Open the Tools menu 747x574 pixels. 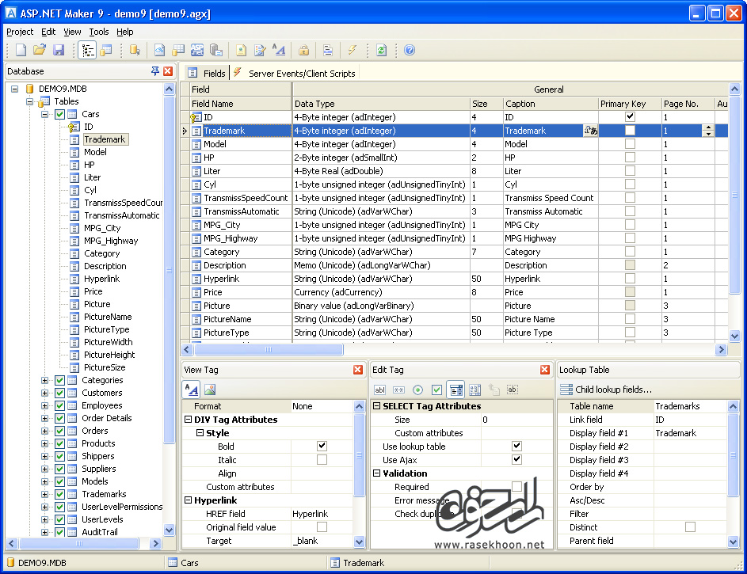point(98,32)
